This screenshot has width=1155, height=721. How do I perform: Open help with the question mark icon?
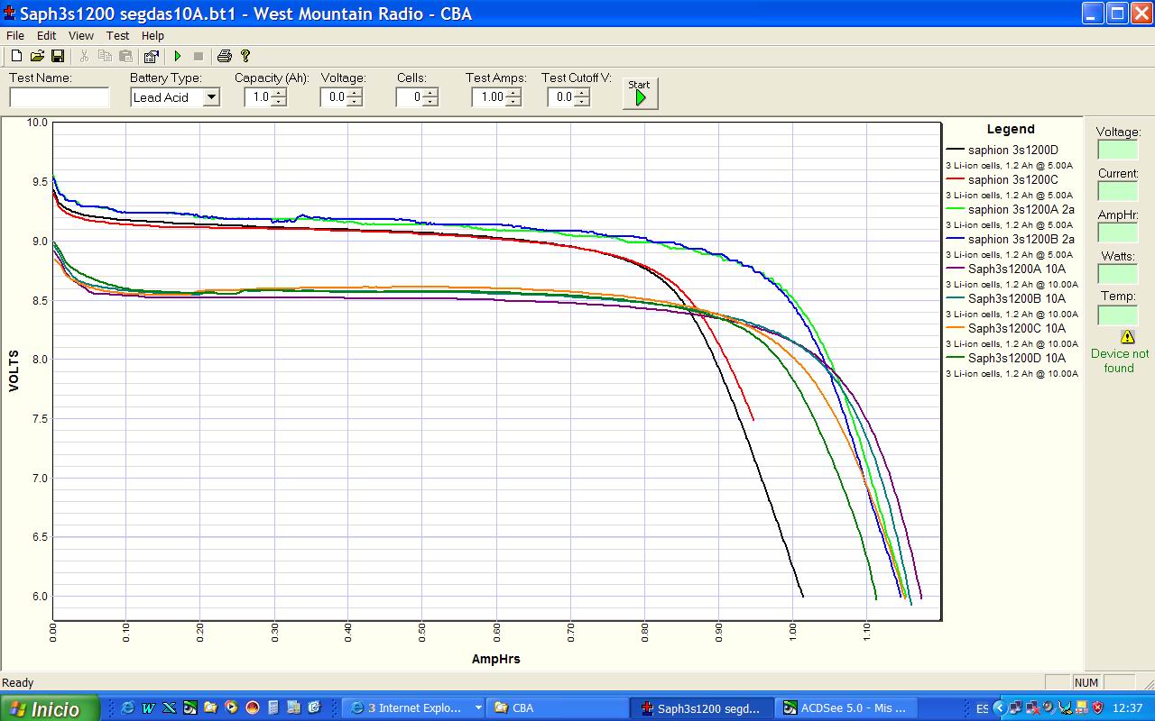[x=245, y=56]
